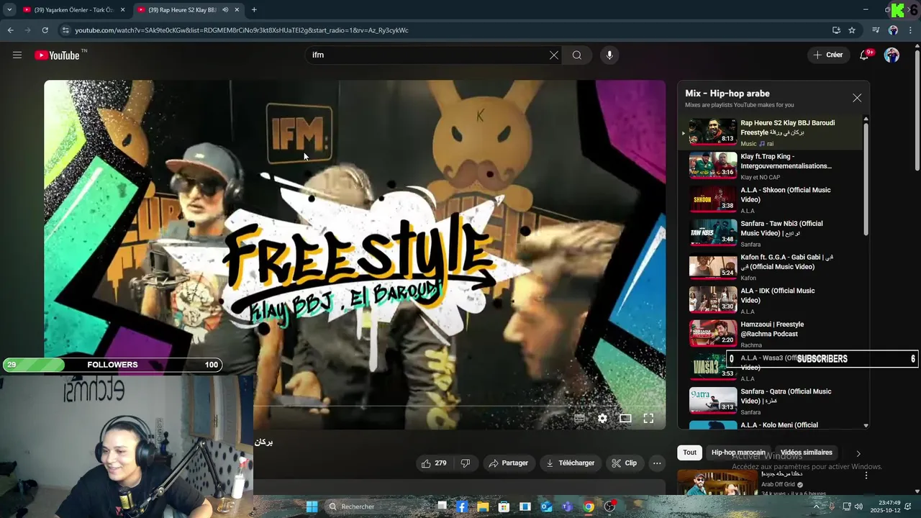921x518 pixels.
Task: Click the video progress bar
Action: [x=355, y=406]
